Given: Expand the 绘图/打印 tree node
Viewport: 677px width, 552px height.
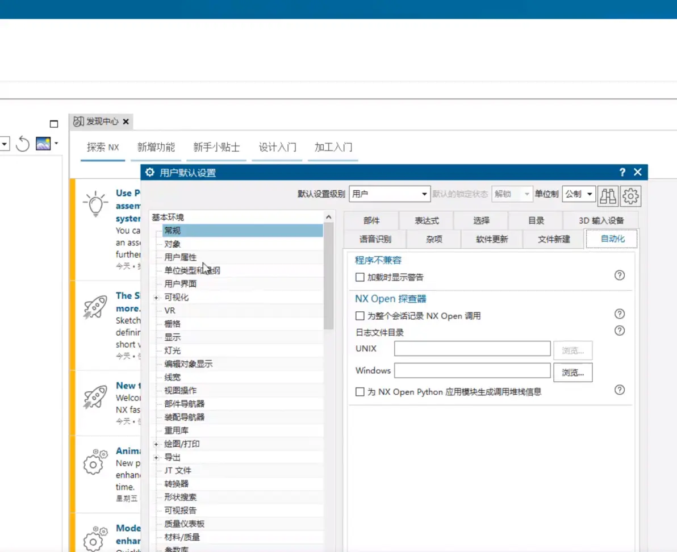Looking at the screenshot, I should (156, 444).
